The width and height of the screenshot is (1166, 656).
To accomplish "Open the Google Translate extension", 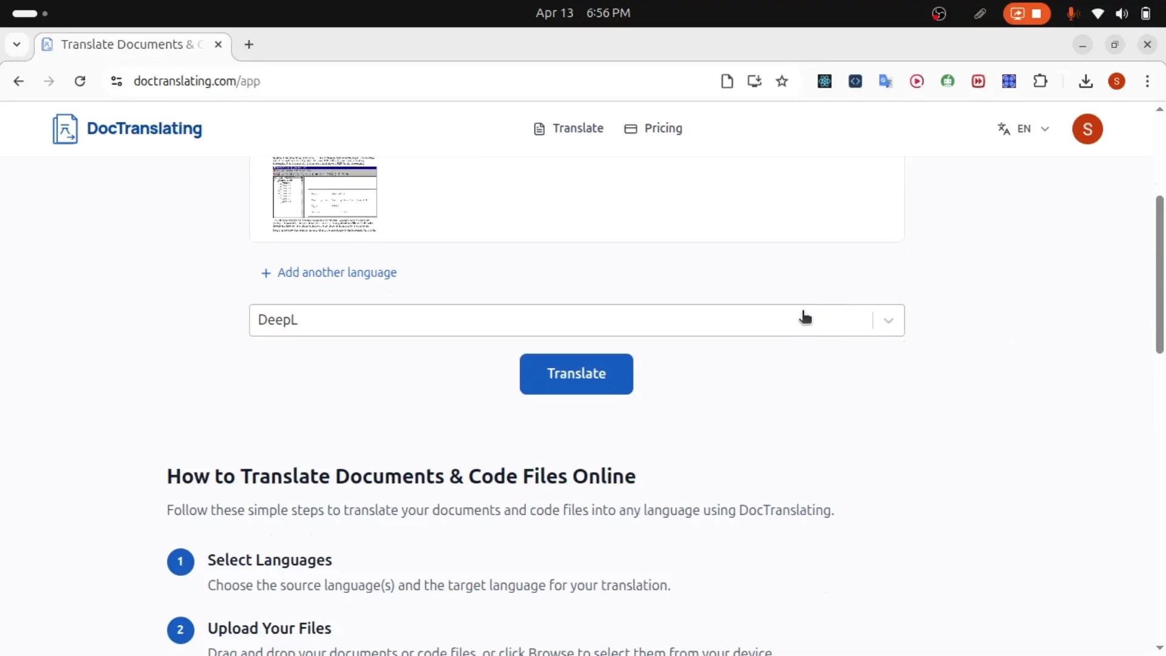I will (x=886, y=81).
